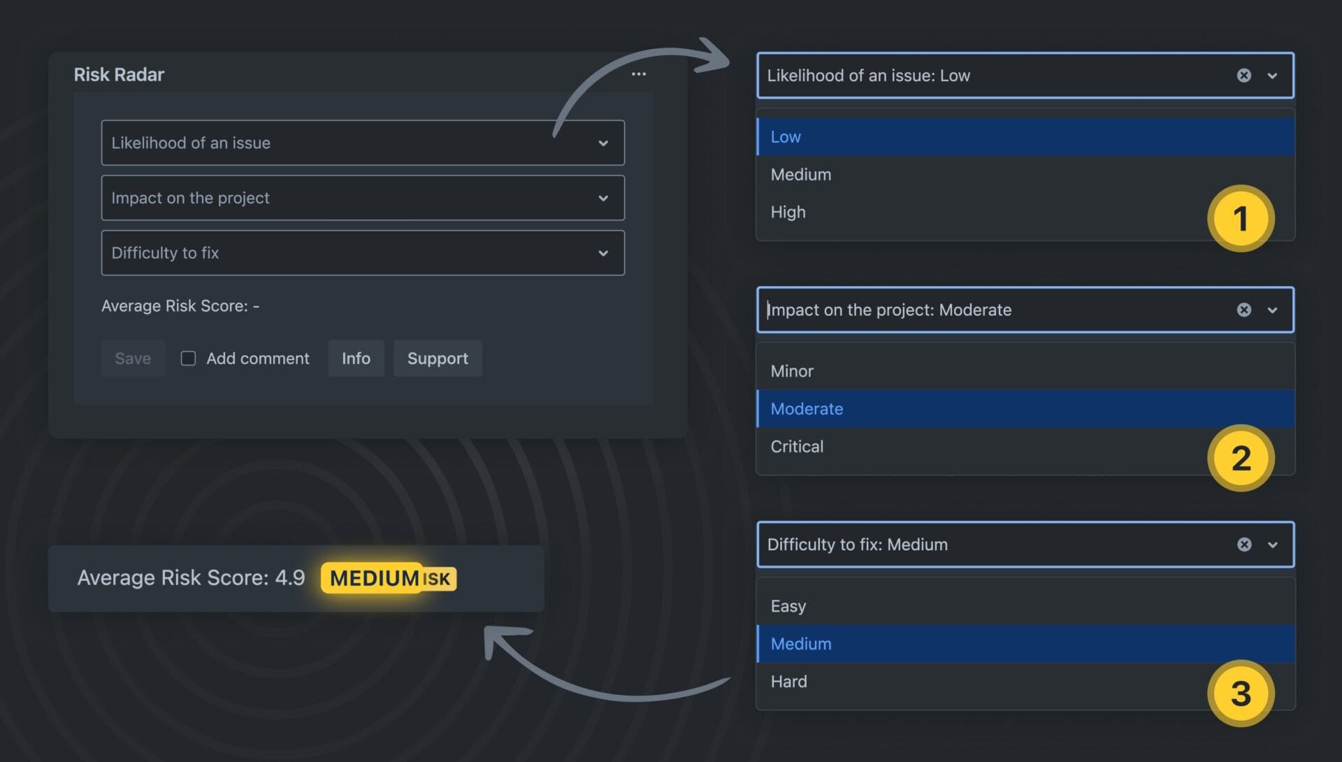This screenshot has width=1342, height=762.
Task: Click the yellow number 1 badge
Action: (x=1241, y=219)
